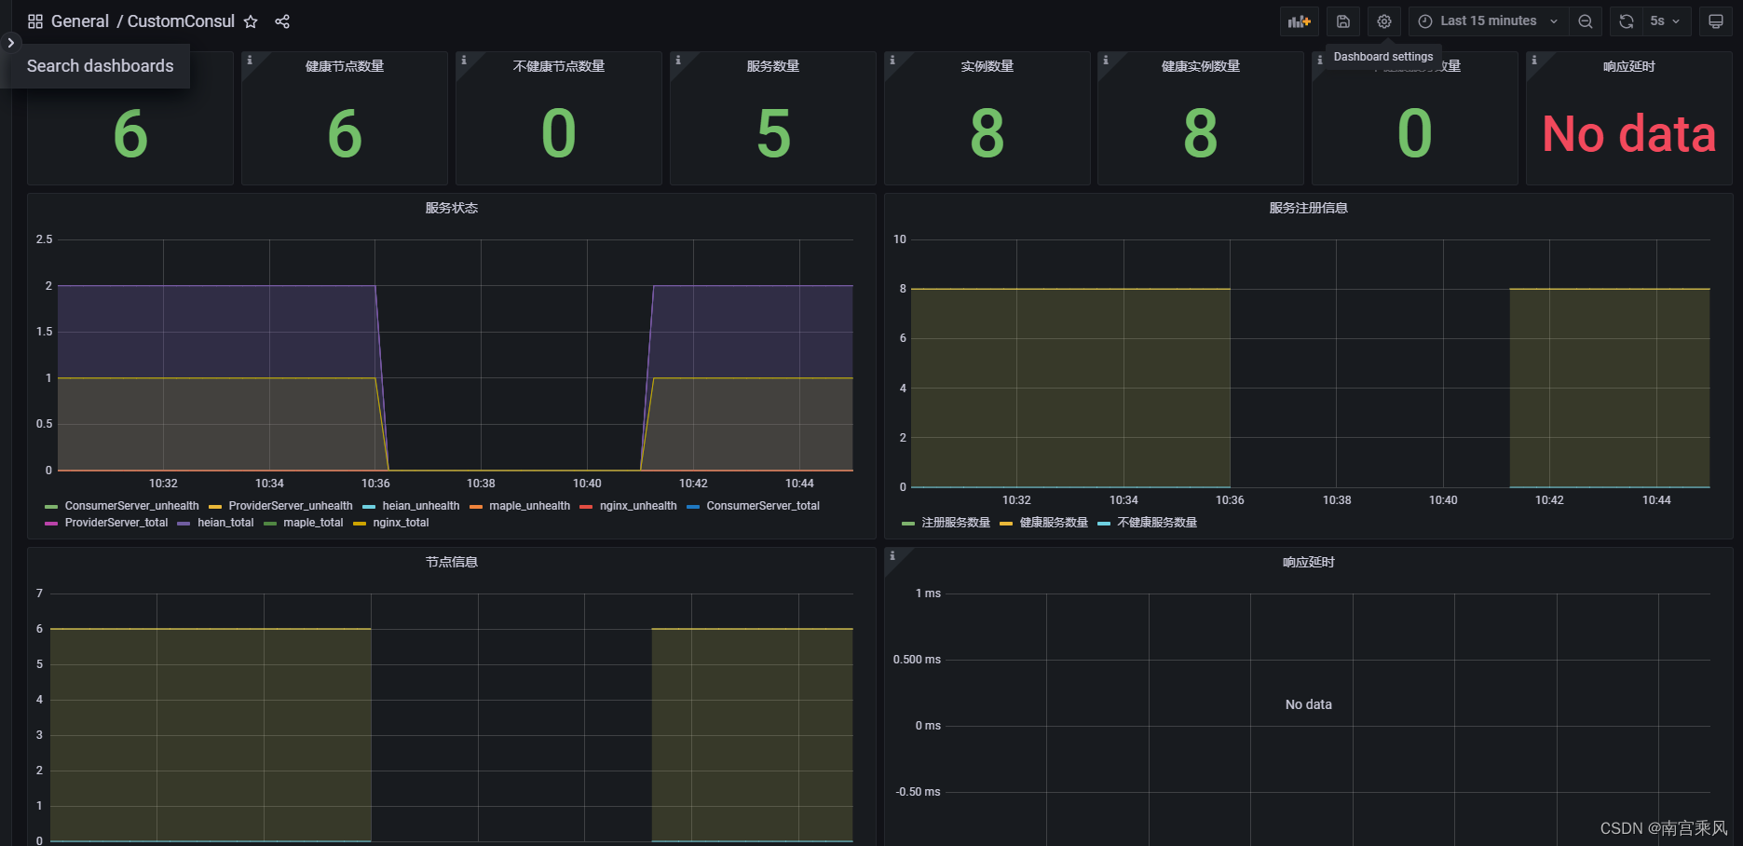
Task: Enable kiosk mode with the monitor icon
Action: click(x=1715, y=20)
